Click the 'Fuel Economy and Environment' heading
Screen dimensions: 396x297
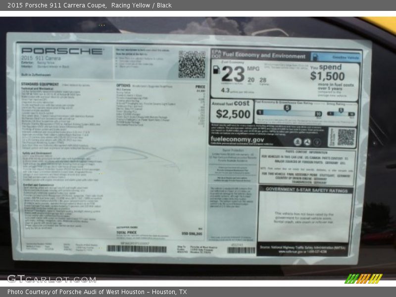click(264, 55)
